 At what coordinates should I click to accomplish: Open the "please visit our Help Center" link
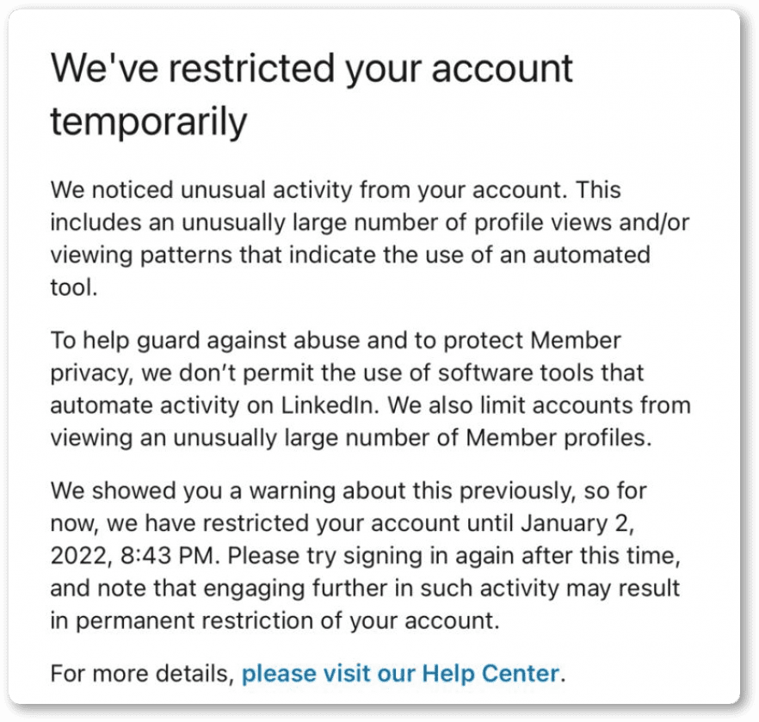tap(401, 673)
